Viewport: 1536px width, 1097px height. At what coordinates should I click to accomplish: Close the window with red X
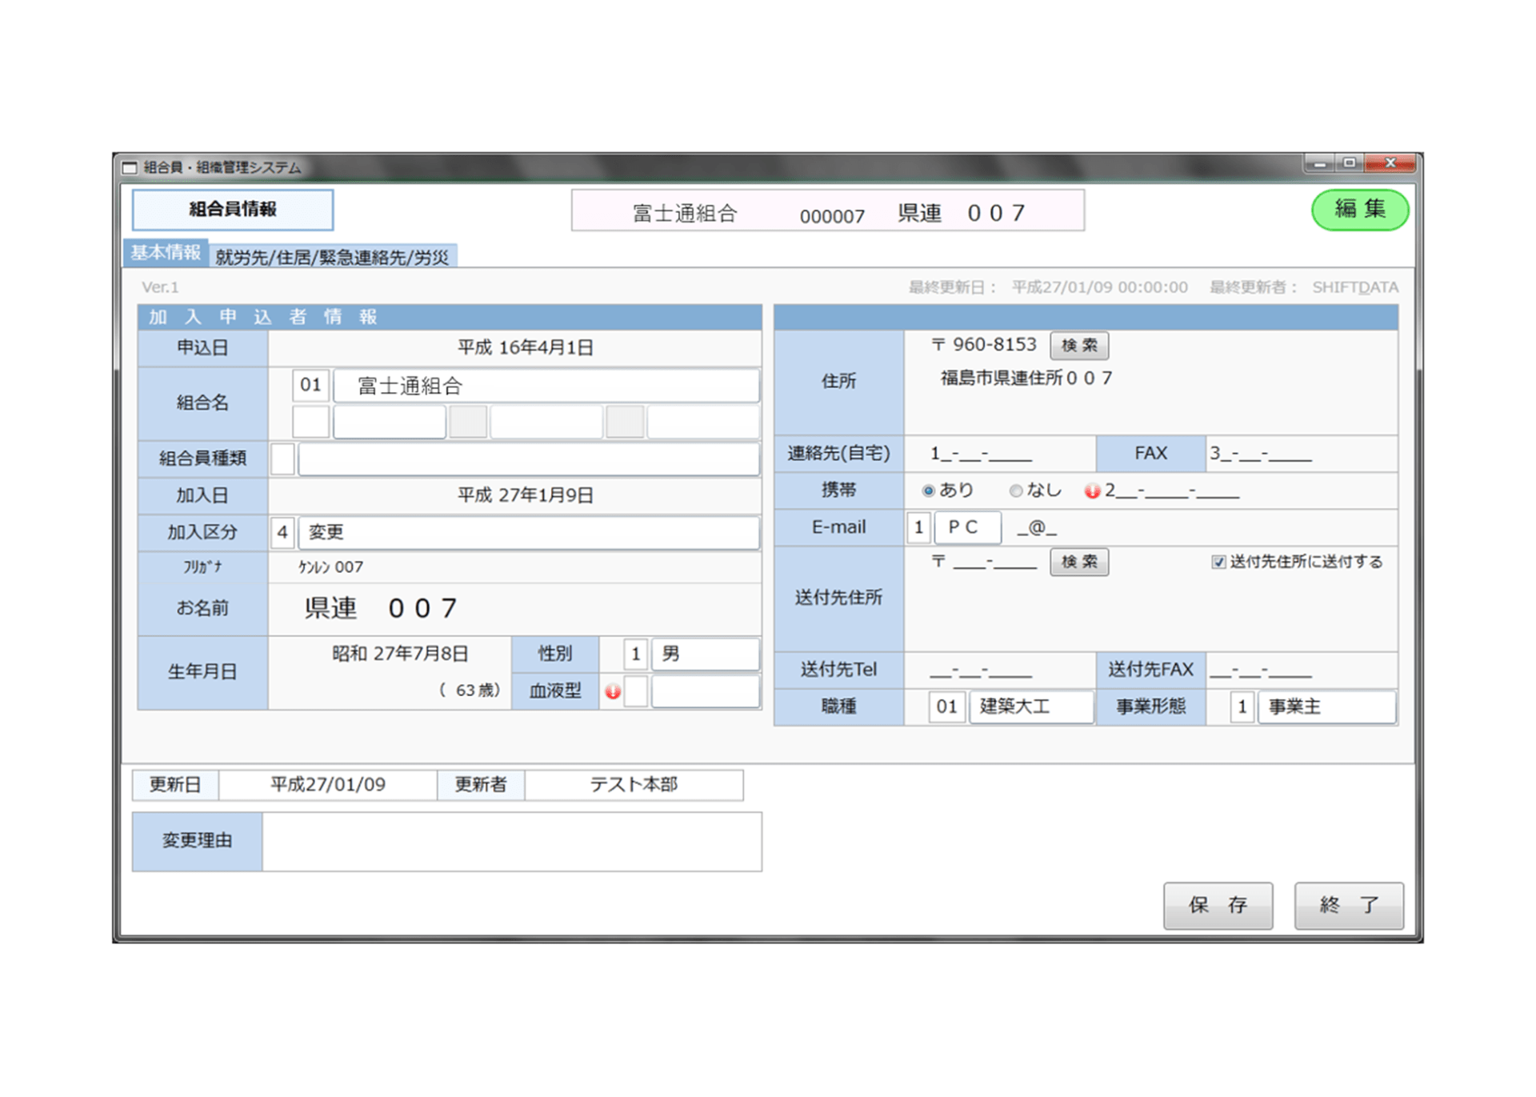(x=1390, y=163)
